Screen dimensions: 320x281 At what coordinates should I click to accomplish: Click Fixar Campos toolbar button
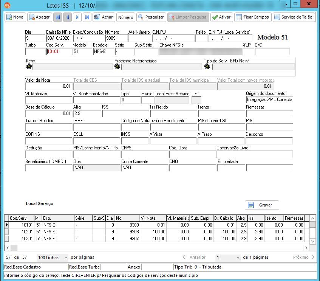[253, 17]
